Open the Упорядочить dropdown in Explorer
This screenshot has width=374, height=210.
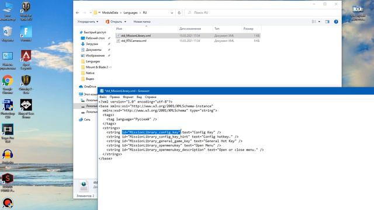pos(88,22)
